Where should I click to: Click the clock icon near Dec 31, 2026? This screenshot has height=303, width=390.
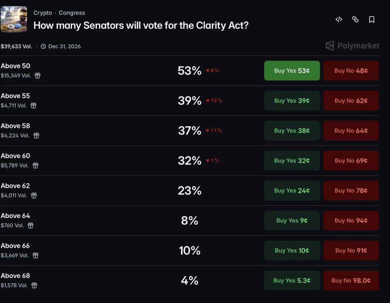pos(43,46)
